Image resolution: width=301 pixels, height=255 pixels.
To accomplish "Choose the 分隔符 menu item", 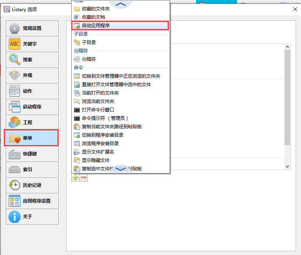I will pyautogui.click(x=121, y=59).
